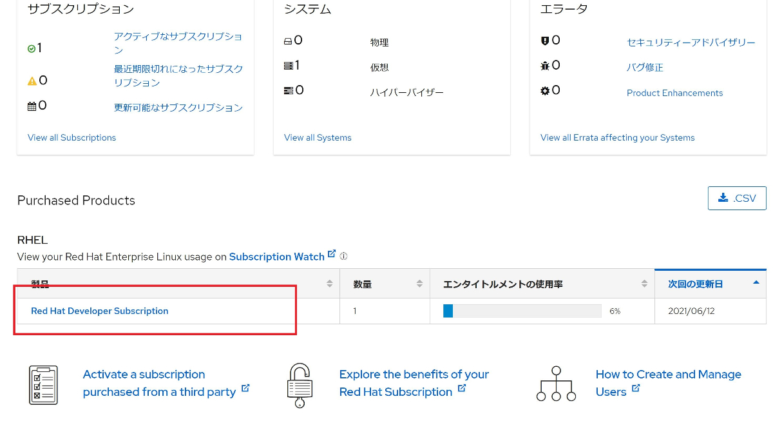The image size is (773, 430).
Task: Open Product Enhancements link
Action: coord(674,93)
